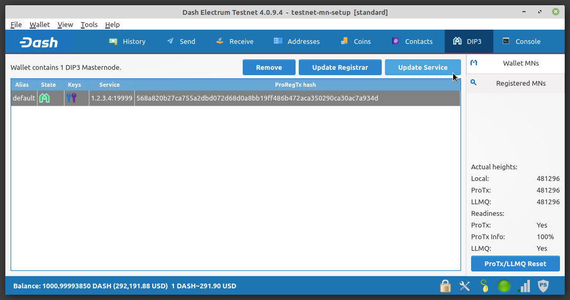
Task: Select the Registered MNs side tab
Action: click(x=515, y=83)
